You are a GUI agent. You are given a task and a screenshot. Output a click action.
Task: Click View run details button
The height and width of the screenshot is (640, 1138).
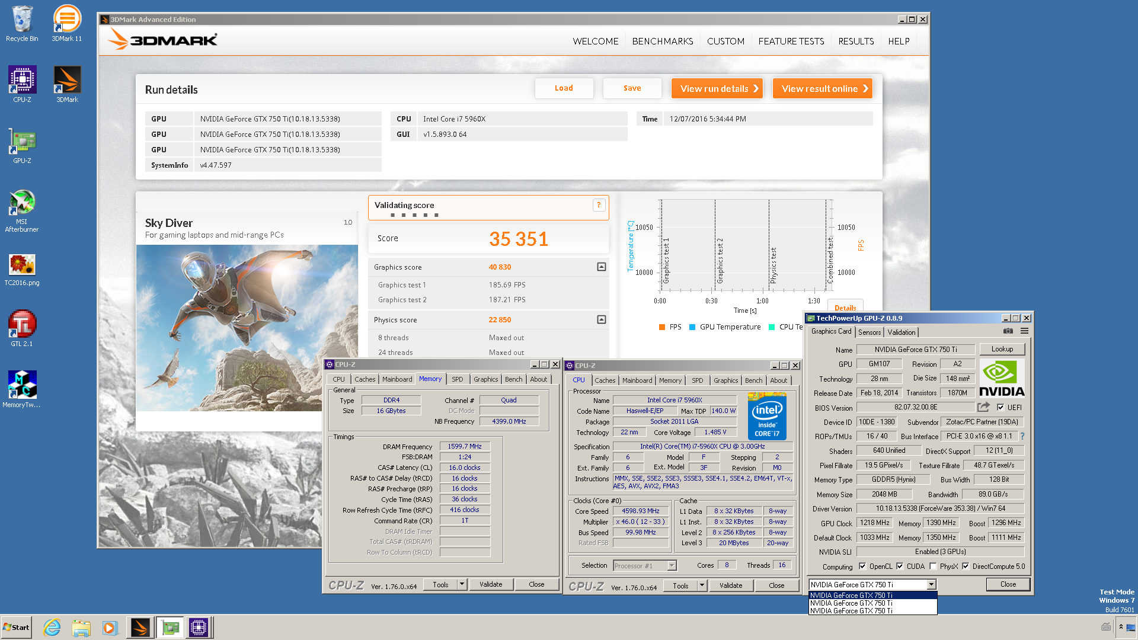[x=717, y=88]
